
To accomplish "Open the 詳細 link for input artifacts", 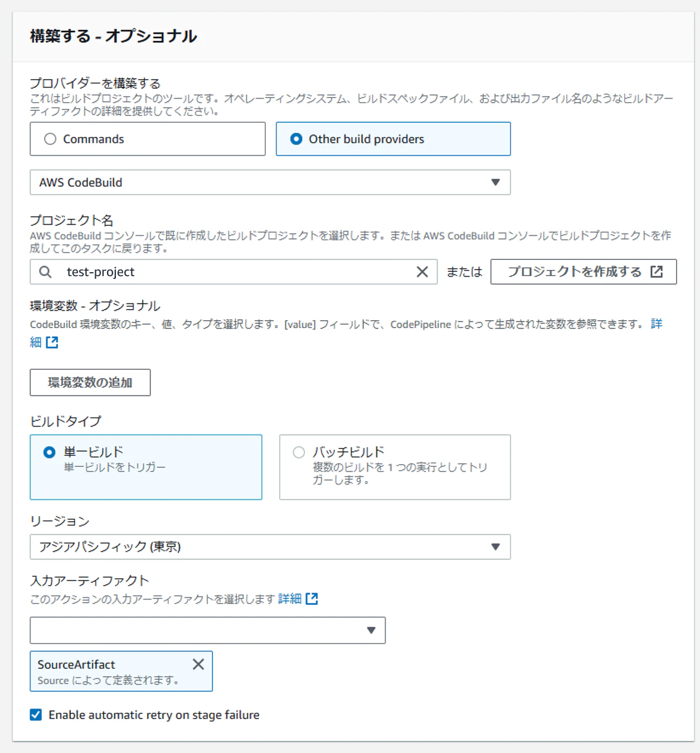I will point(290,599).
